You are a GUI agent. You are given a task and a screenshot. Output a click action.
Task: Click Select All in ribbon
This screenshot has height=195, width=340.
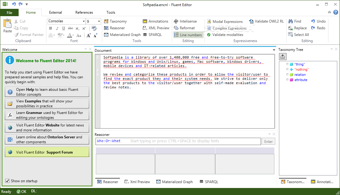(298, 35)
